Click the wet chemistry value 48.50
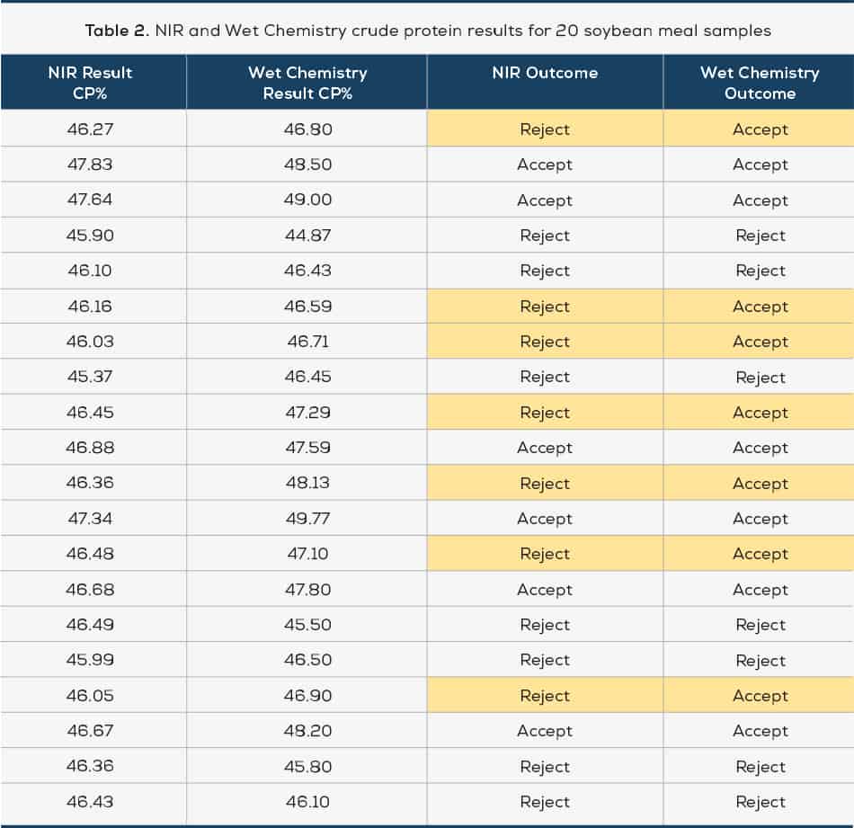This screenshot has width=854, height=828. click(x=307, y=165)
